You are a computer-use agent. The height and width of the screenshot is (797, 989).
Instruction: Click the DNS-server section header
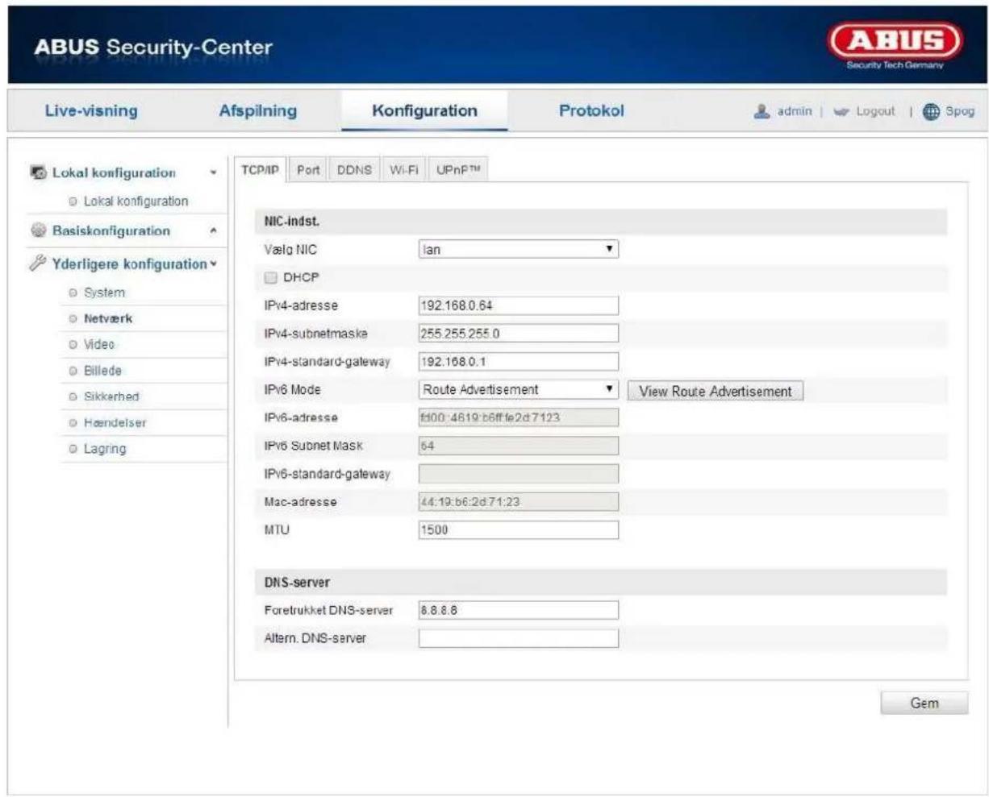[600, 582]
